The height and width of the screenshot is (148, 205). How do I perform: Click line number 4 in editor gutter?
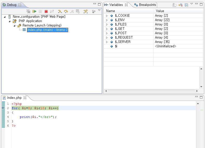(8, 117)
